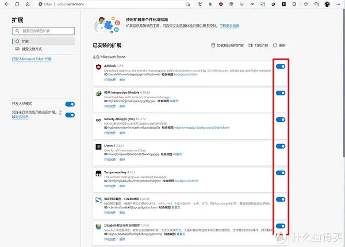The image size is (345, 247).
Task: Click 删除 to remove IDM Integration Module
Action: [122, 106]
